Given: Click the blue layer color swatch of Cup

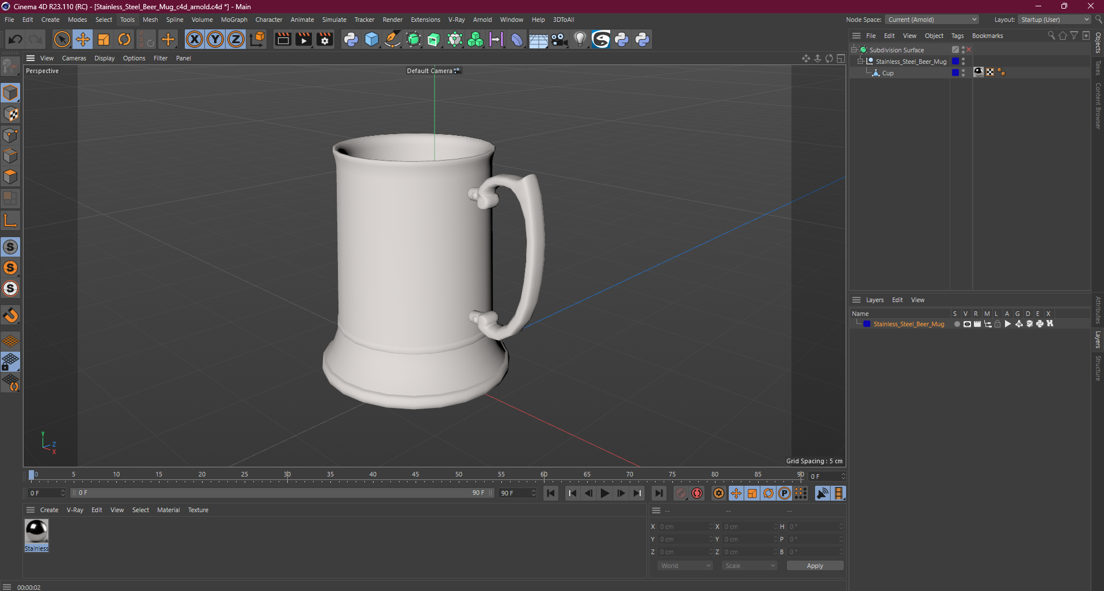Looking at the screenshot, I should point(955,73).
